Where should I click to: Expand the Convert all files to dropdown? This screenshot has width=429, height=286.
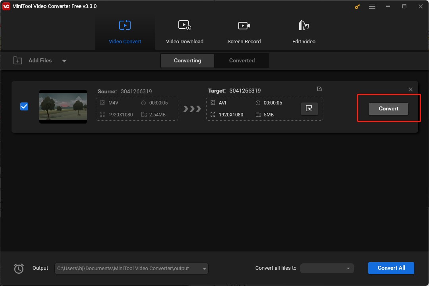pyautogui.click(x=348, y=268)
